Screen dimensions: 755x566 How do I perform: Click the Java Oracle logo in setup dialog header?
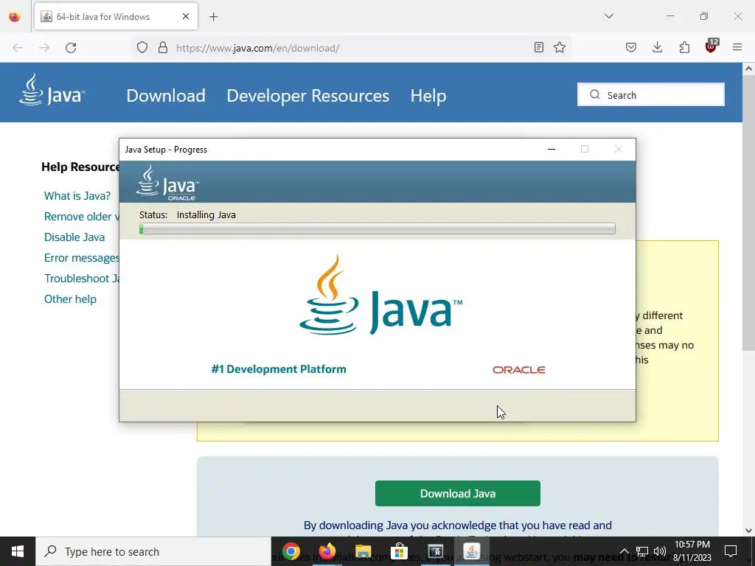pos(167,183)
